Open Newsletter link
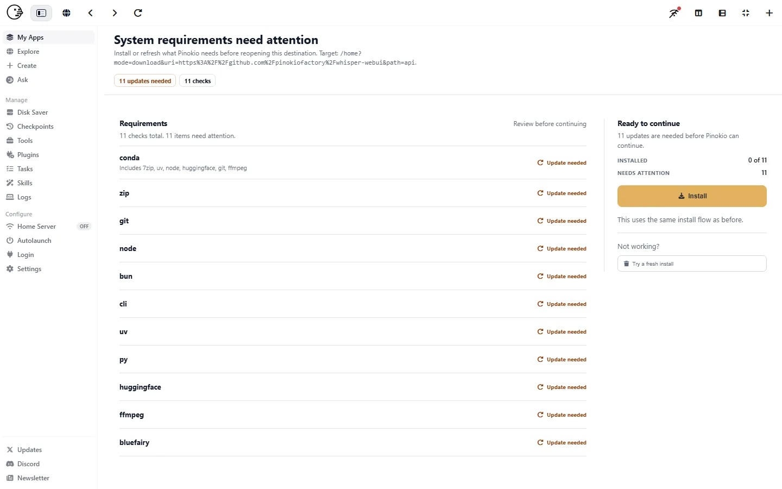 [48, 478]
